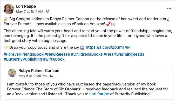Click Lori Raupe's profile picture

(x=9, y=9)
